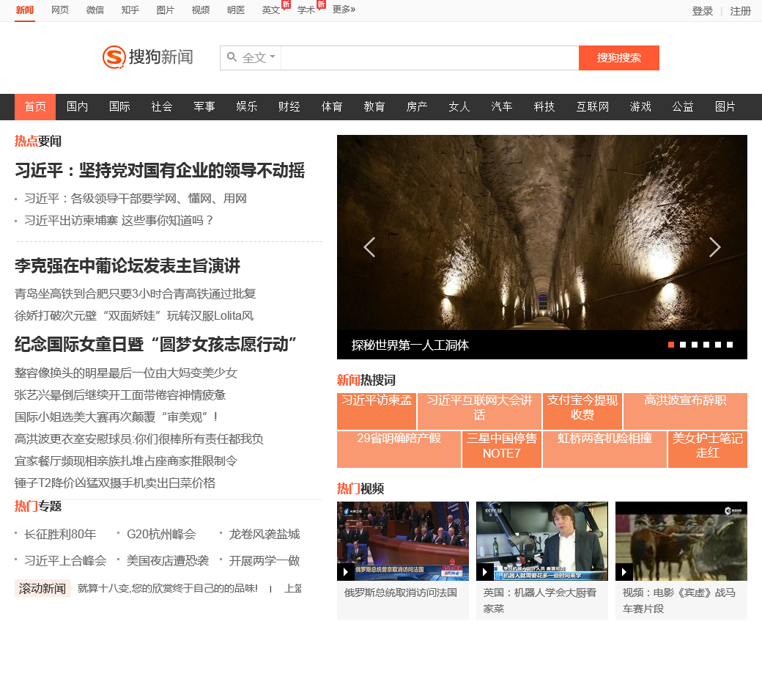Click the 搜狗搜索 button

pyautogui.click(x=619, y=58)
